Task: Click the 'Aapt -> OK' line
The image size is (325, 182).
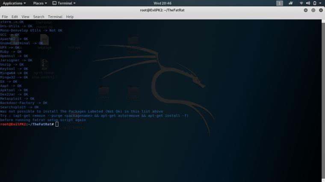Action: point(11,86)
